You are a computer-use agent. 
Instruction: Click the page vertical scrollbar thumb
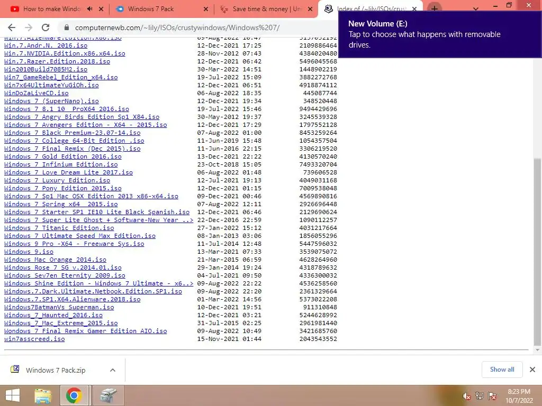(x=537, y=252)
